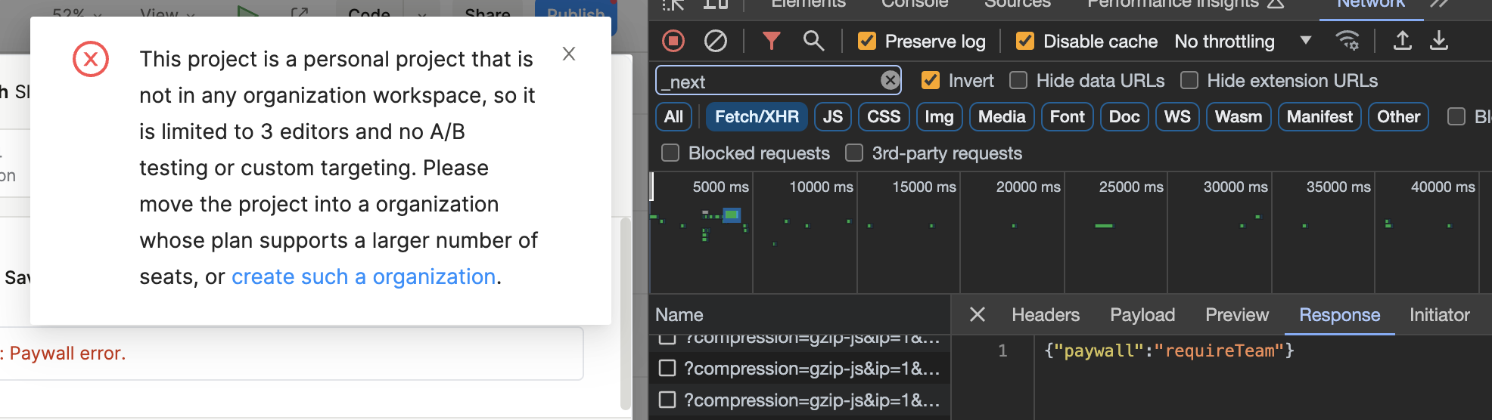Image resolution: width=1492 pixels, height=420 pixels.
Task: Click the 20000 ms marker on timeline overview
Action: 1027,187
